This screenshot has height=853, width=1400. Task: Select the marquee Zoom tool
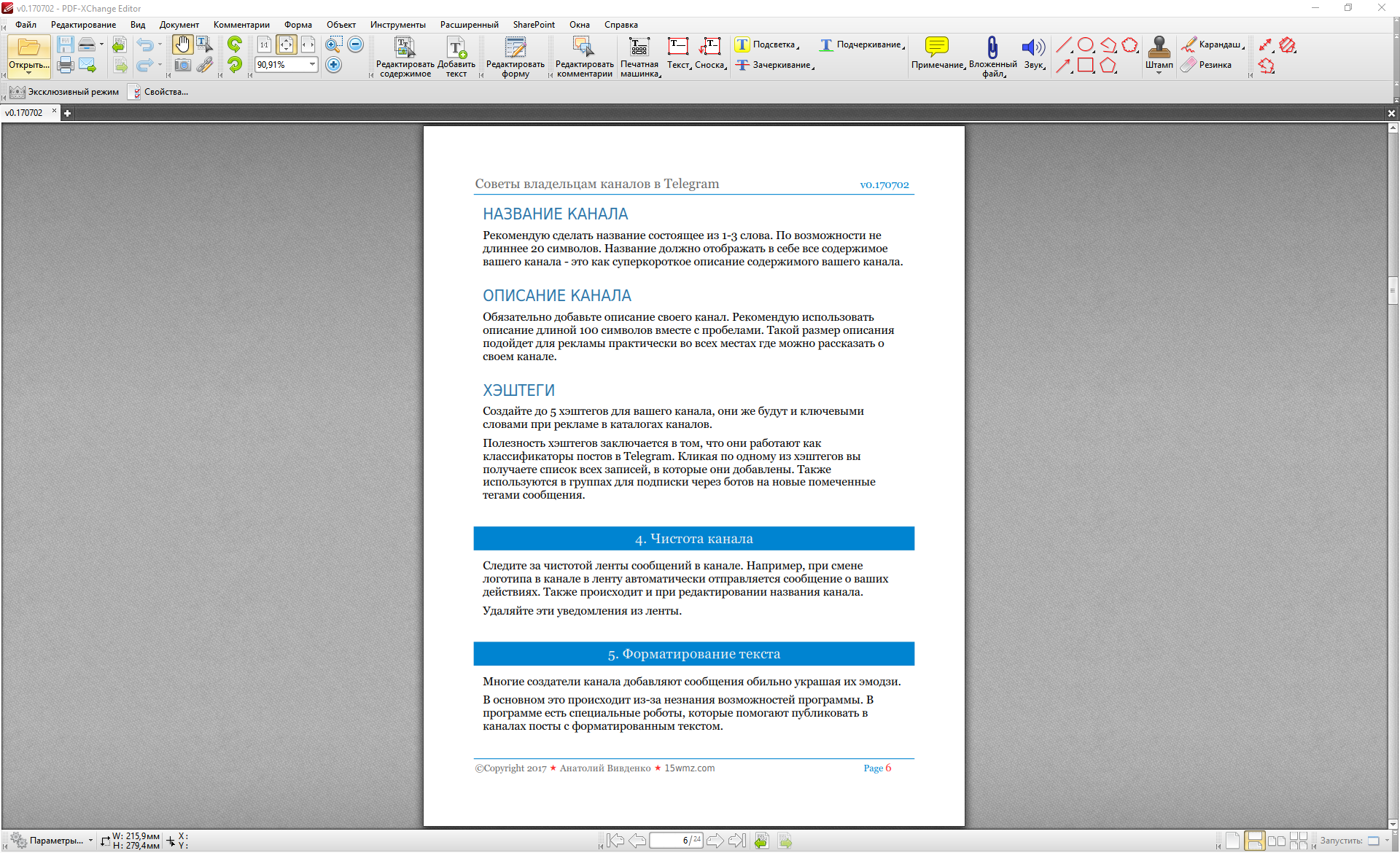click(333, 45)
